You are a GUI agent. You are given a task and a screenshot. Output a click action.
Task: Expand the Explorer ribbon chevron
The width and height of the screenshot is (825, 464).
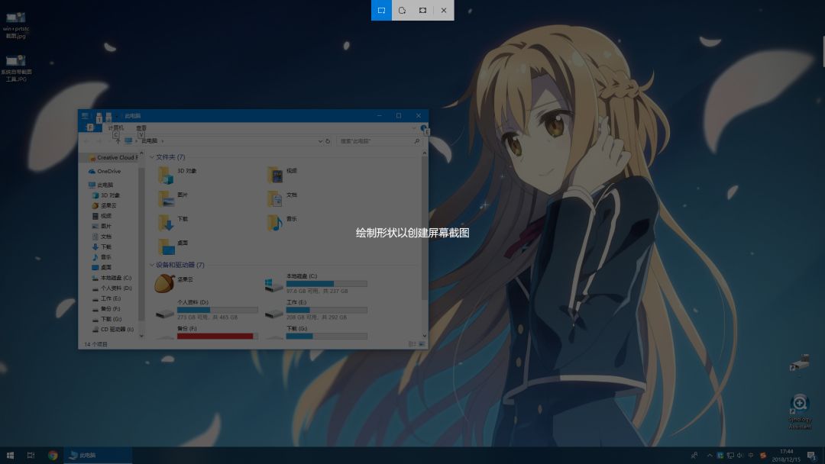pos(414,127)
